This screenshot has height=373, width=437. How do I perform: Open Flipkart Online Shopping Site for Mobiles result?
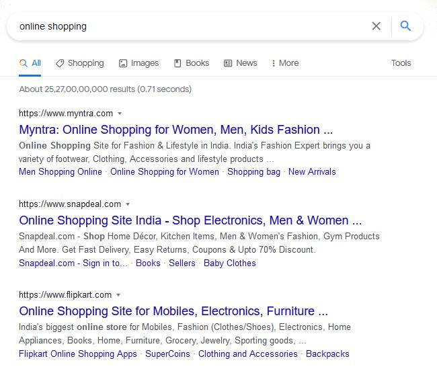[x=173, y=311]
